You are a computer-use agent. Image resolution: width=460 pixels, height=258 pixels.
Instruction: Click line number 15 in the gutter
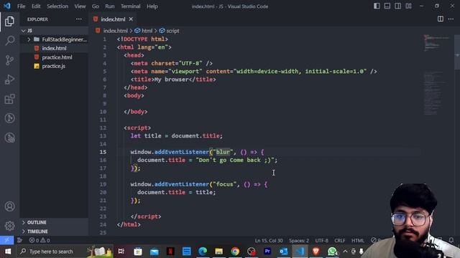click(x=103, y=152)
